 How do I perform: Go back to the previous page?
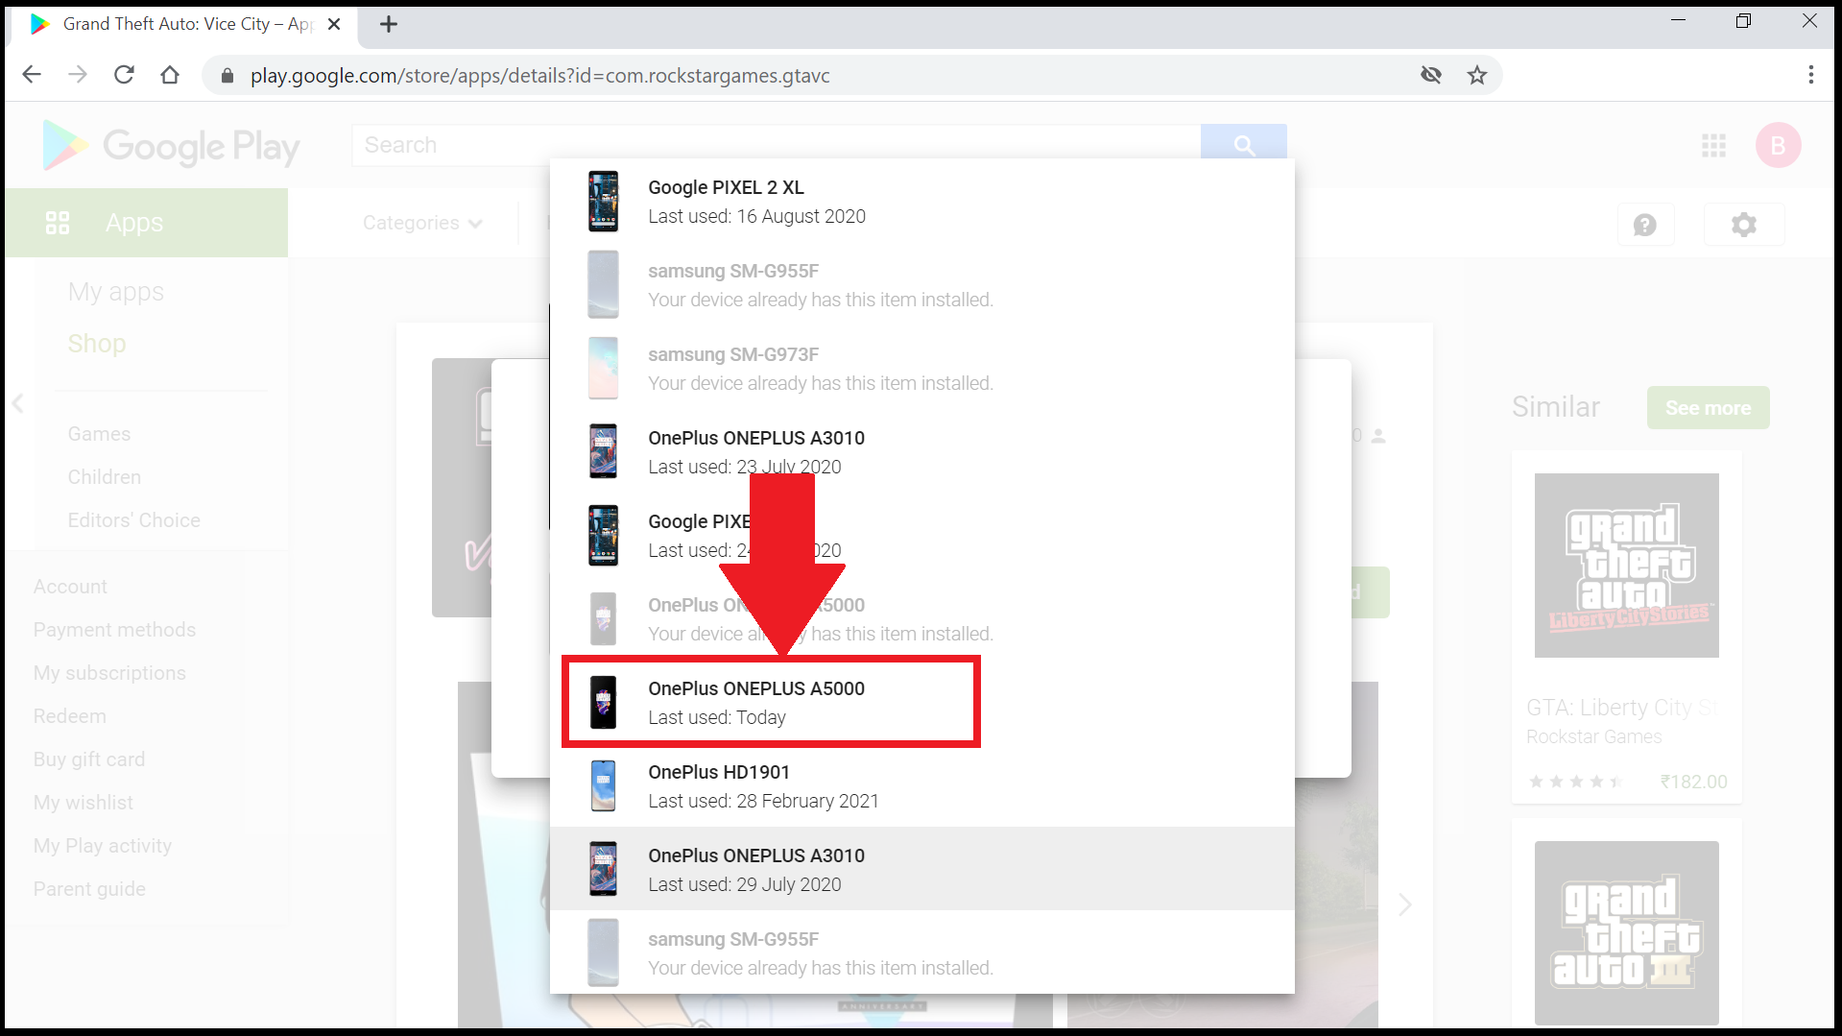pos(32,75)
